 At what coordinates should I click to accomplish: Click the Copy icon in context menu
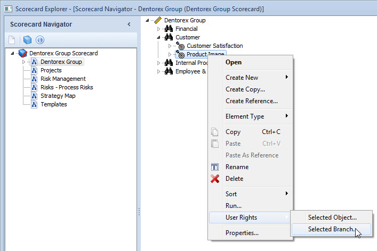[x=215, y=132]
